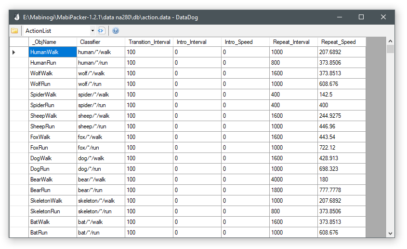Click the bat/*/run classifier cell
The image size is (407, 249).
pos(101,233)
